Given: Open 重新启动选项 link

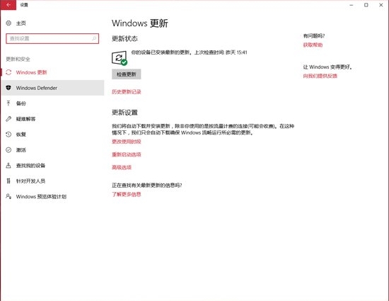Looking at the screenshot, I should (x=127, y=154).
